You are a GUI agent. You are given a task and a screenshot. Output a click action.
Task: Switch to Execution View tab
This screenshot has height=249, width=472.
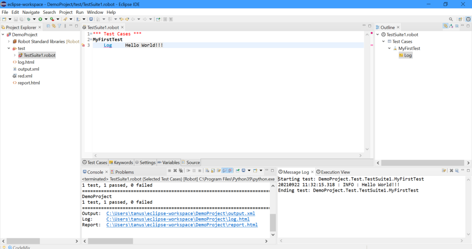point(333,172)
